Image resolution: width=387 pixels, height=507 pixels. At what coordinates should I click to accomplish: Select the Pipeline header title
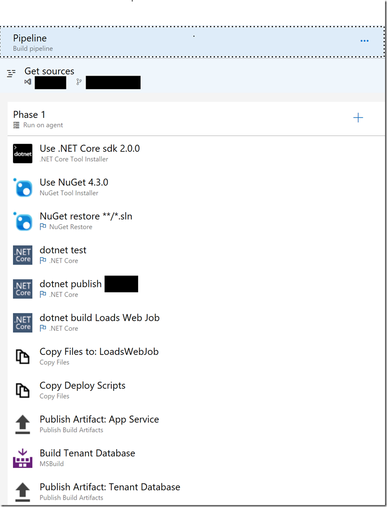[x=30, y=38]
